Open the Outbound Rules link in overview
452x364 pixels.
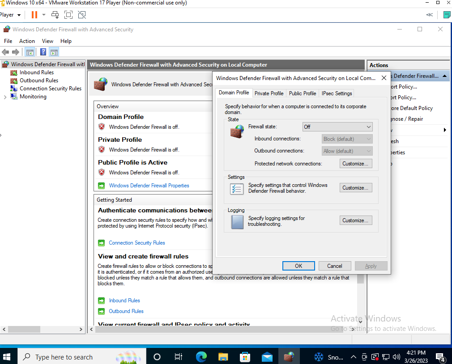[x=126, y=311]
